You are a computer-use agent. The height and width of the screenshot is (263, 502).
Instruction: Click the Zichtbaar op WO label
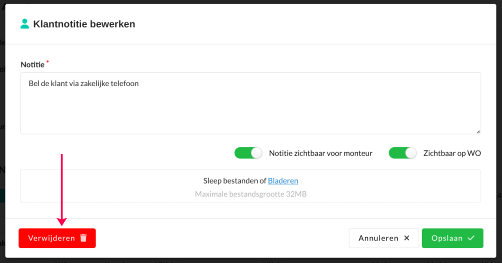coord(452,153)
